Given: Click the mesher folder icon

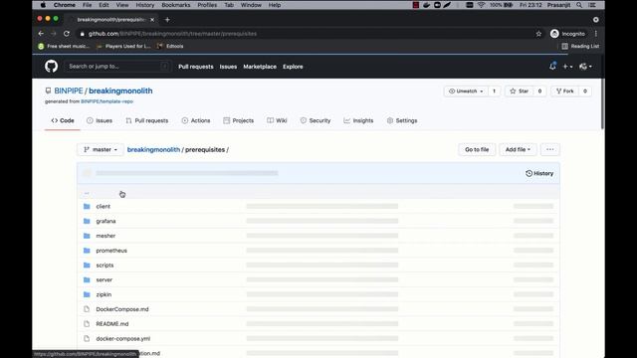Looking at the screenshot, I should coord(87,236).
